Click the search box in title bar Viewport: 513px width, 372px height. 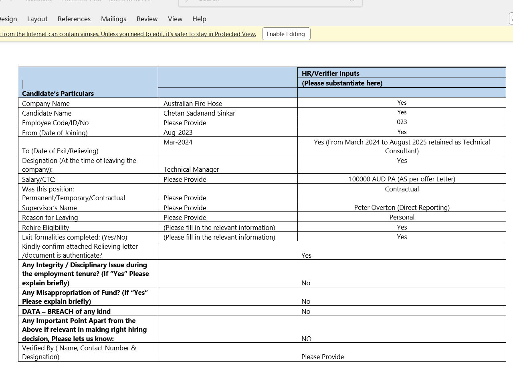[271, 1]
